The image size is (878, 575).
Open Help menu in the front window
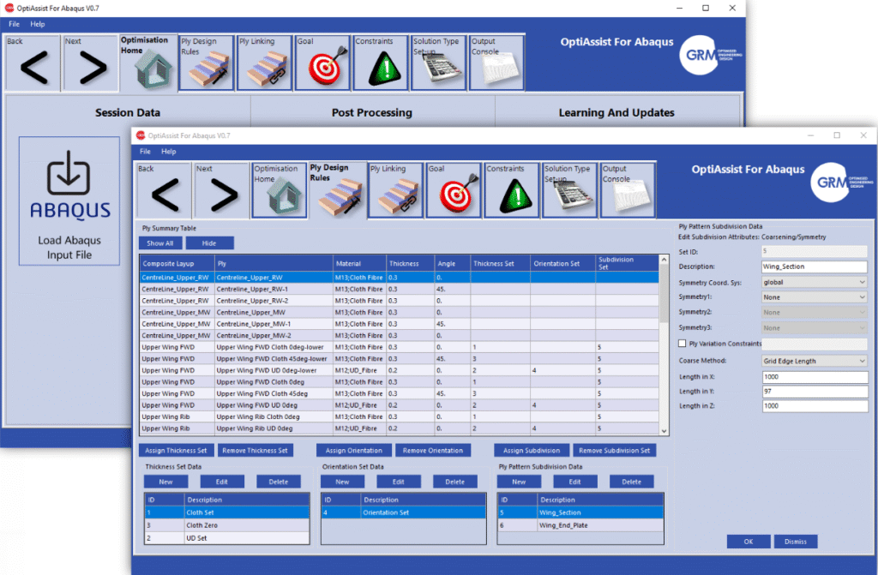pos(169,151)
